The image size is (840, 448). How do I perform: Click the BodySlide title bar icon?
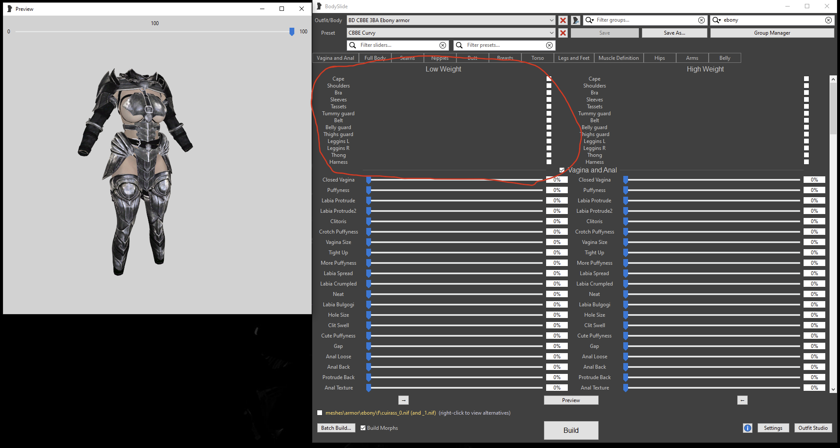pyautogui.click(x=319, y=6)
